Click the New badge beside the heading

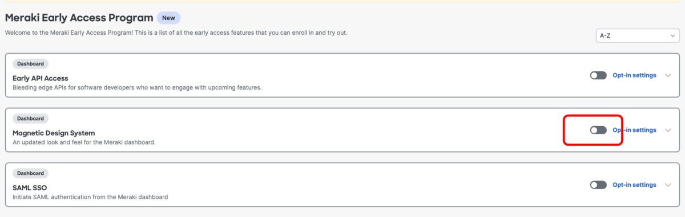click(168, 18)
